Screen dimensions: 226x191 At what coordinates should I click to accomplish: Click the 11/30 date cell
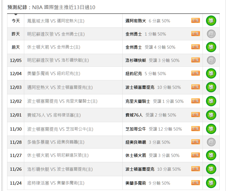coord(16,129)
